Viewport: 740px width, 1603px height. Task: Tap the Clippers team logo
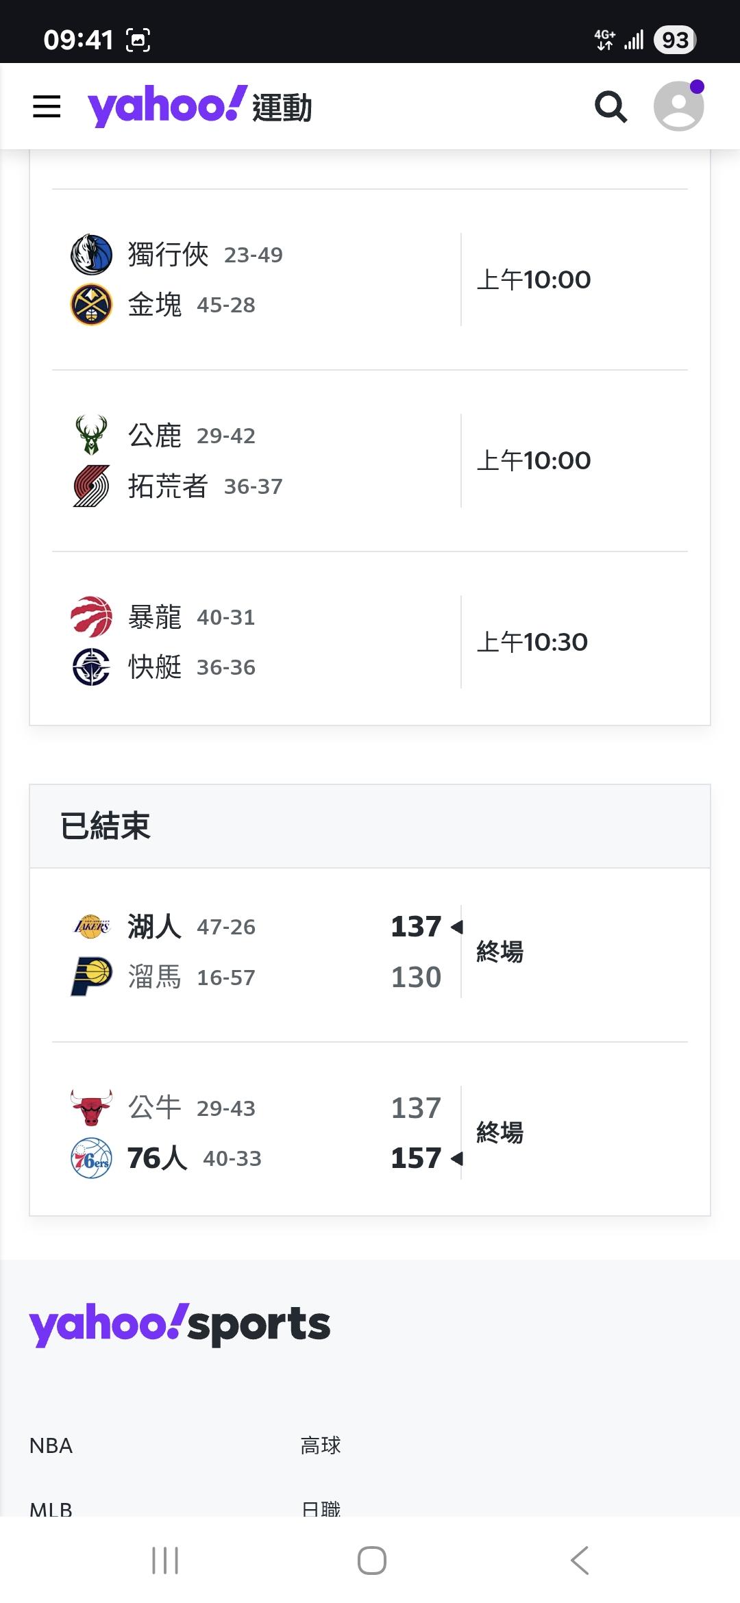[x=91, y=667]
